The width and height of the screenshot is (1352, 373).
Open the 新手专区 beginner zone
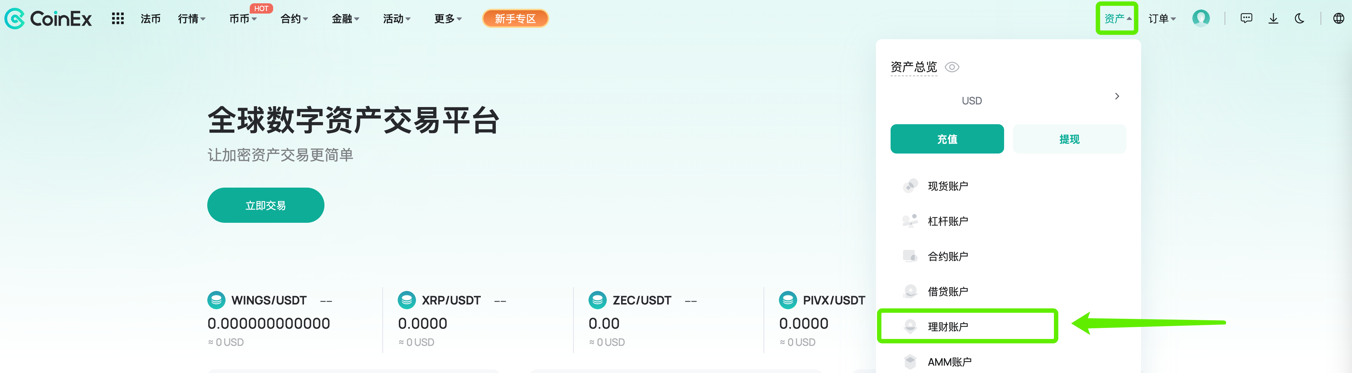[515, 19]
